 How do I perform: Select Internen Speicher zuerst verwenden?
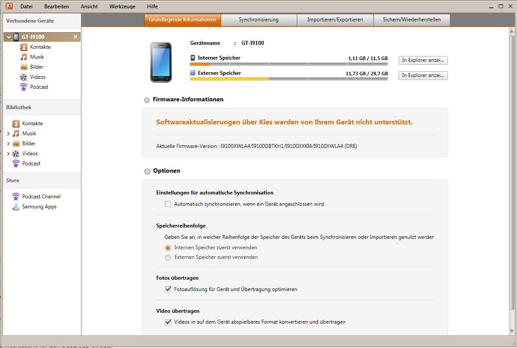(x=168, y=248)
